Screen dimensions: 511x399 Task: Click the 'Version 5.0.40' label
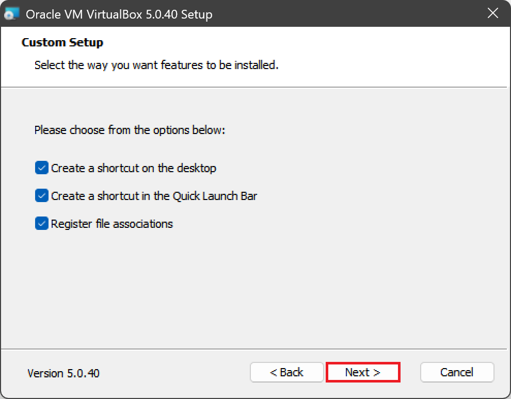[63, 373]
